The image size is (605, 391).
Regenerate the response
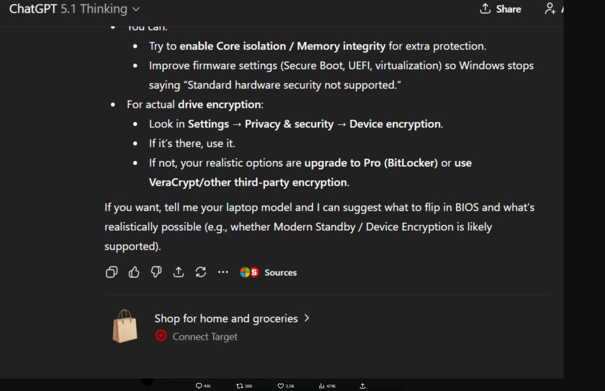pyautogui.click(x=201, y=273)
